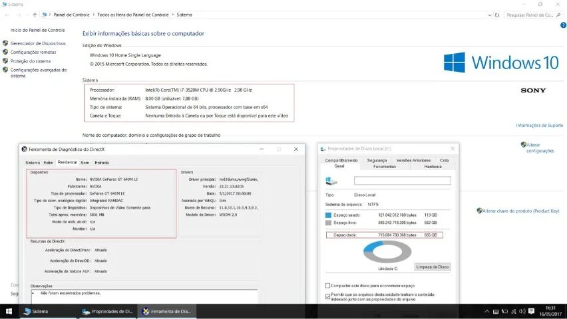Open Geral tab in disk properties
The height and width of the screenshot is (319, 567).
(339, 166)
